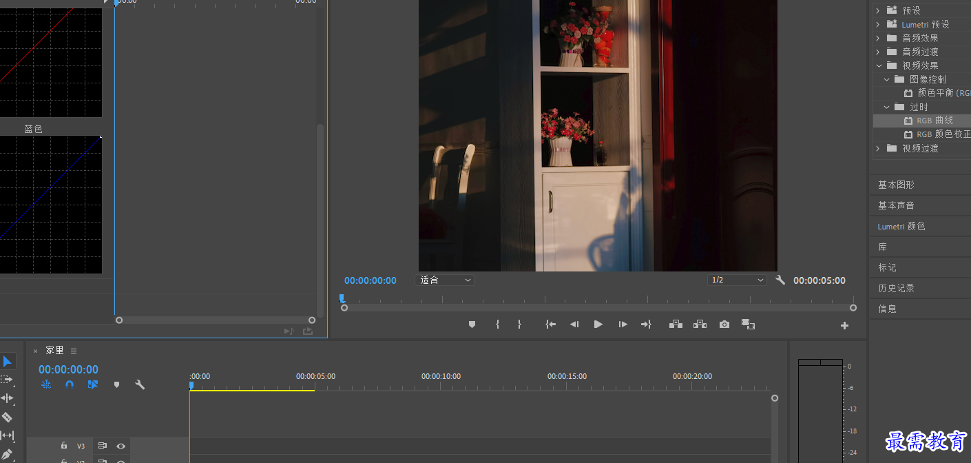Expand the 预设 folder

(877, 10)
